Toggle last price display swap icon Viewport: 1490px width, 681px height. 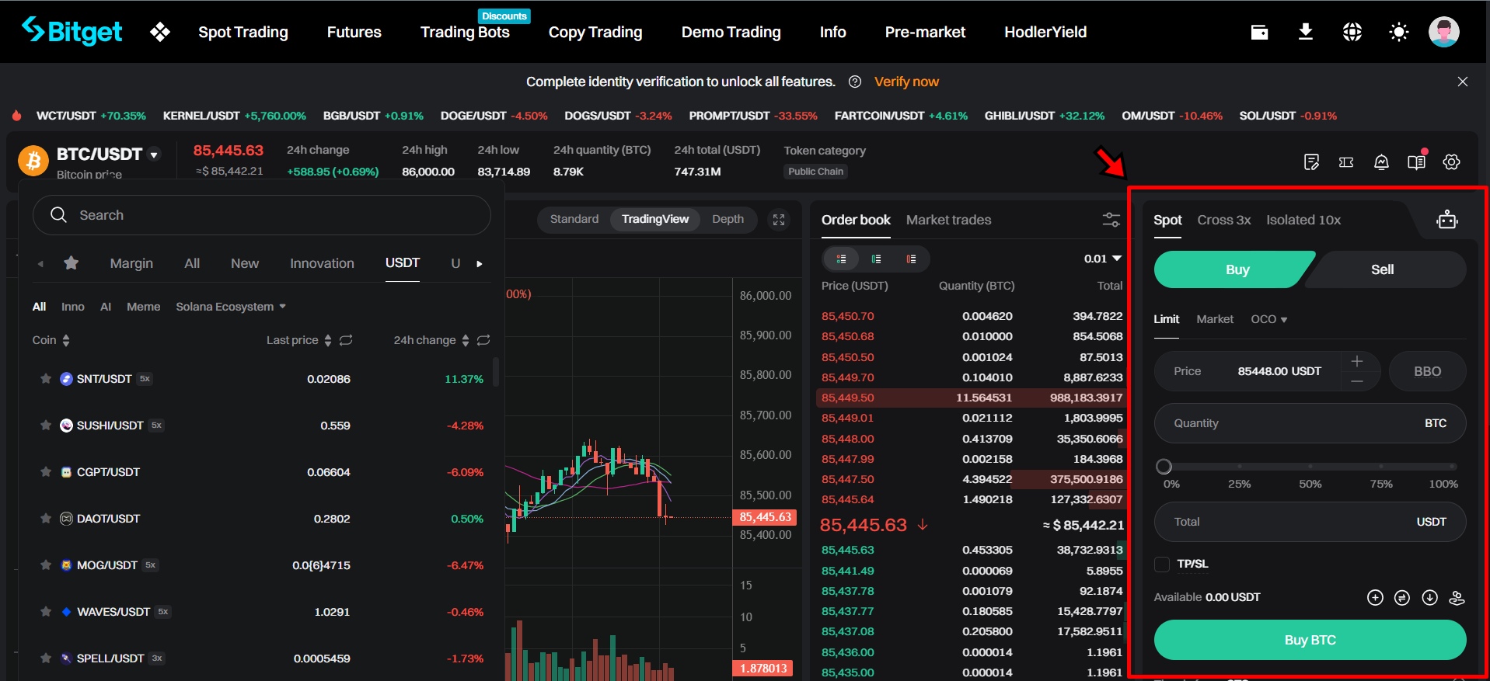tap(346, 340)
